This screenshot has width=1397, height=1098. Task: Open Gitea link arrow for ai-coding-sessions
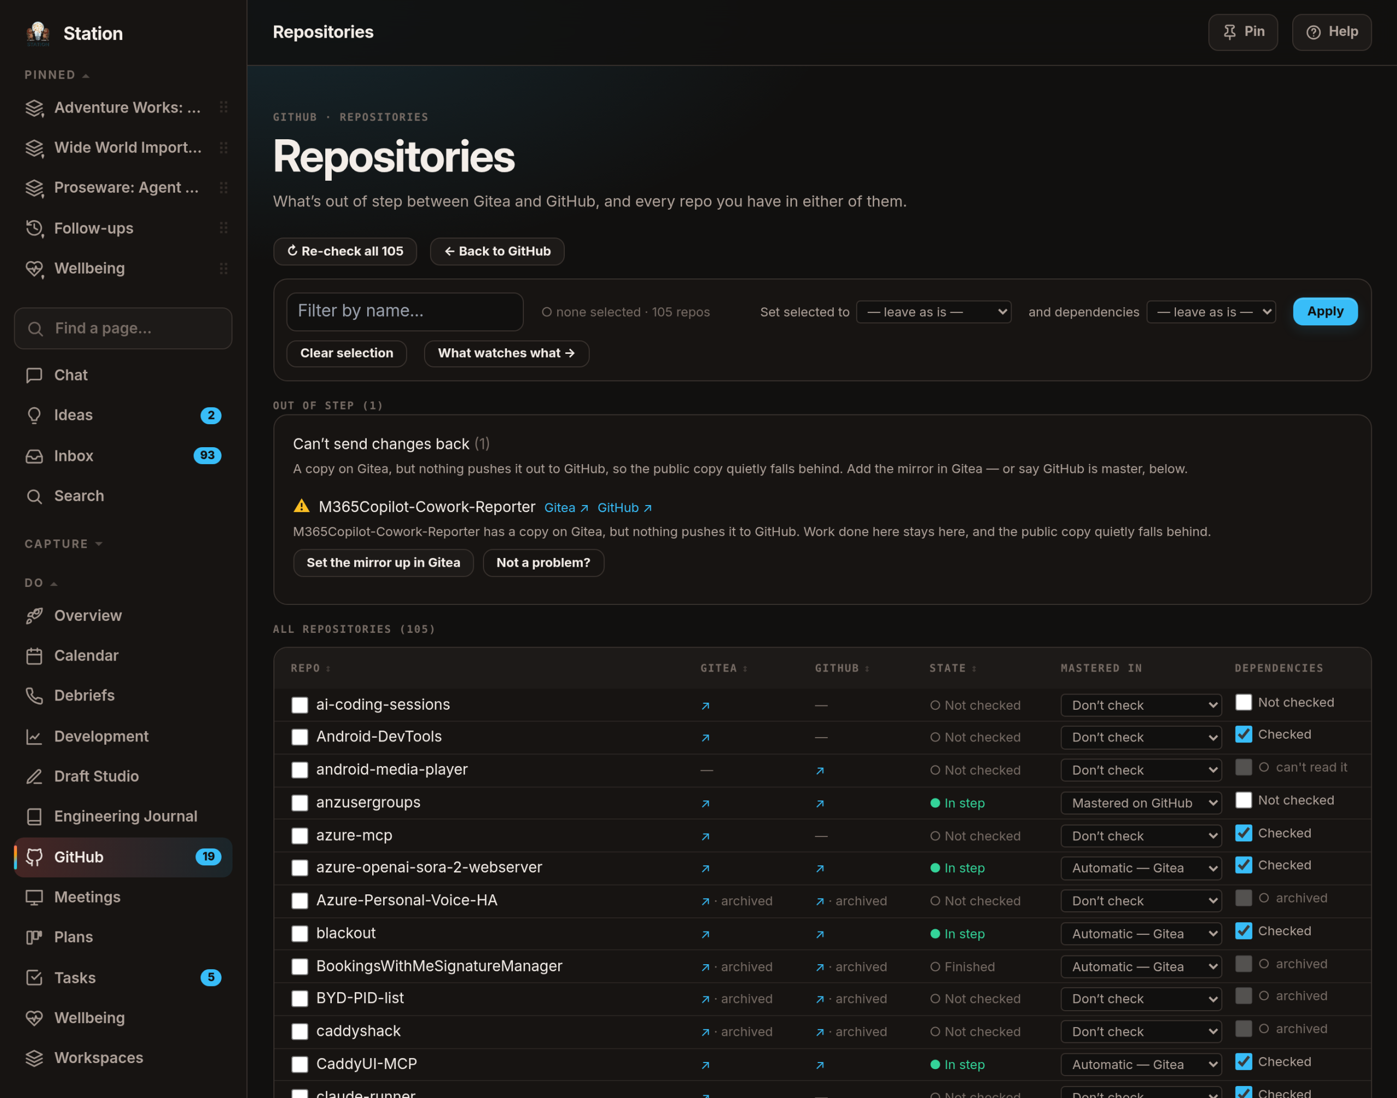[706, 706]
